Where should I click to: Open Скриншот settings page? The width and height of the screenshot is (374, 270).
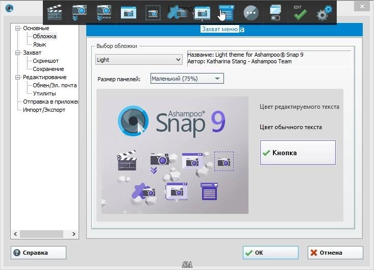tap(45, 61)
